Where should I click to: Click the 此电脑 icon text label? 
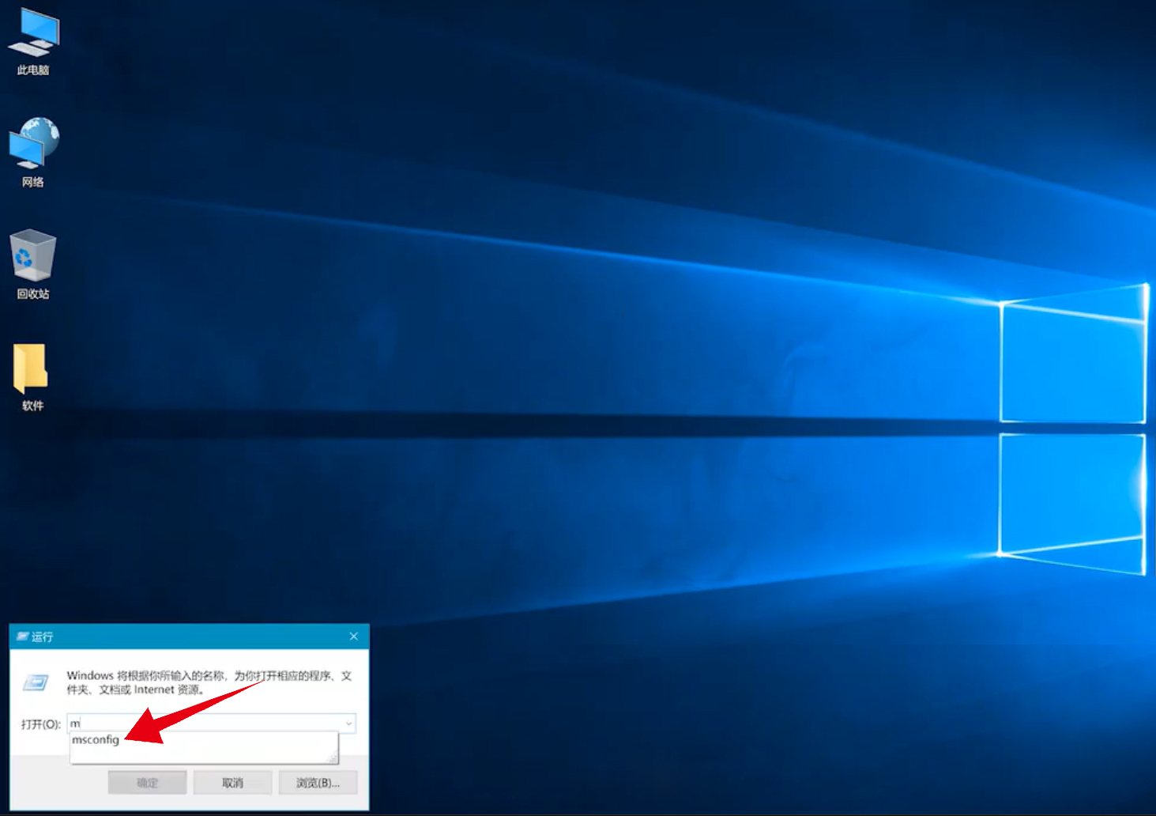(33, 70)
